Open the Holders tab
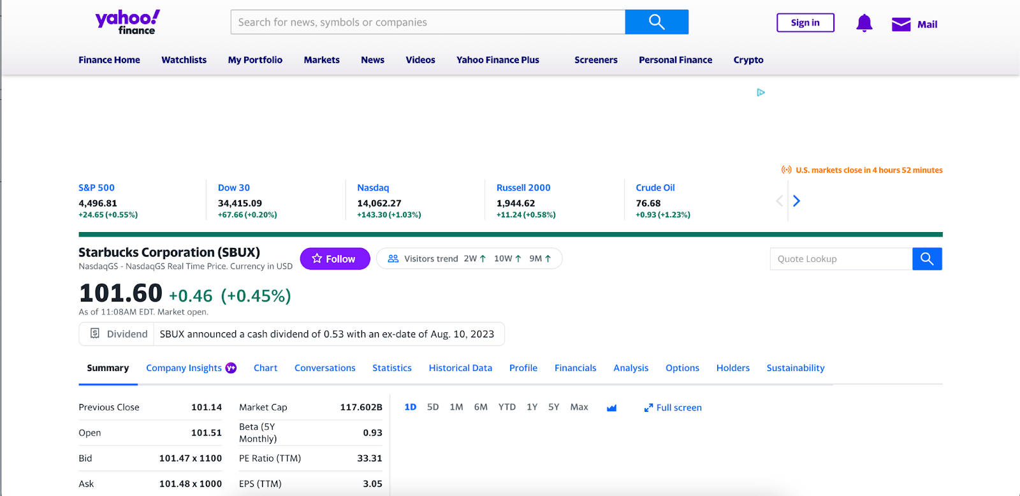Image resolution: width=1020 pixels, height=496 pixels. click(x=732, y=368)
